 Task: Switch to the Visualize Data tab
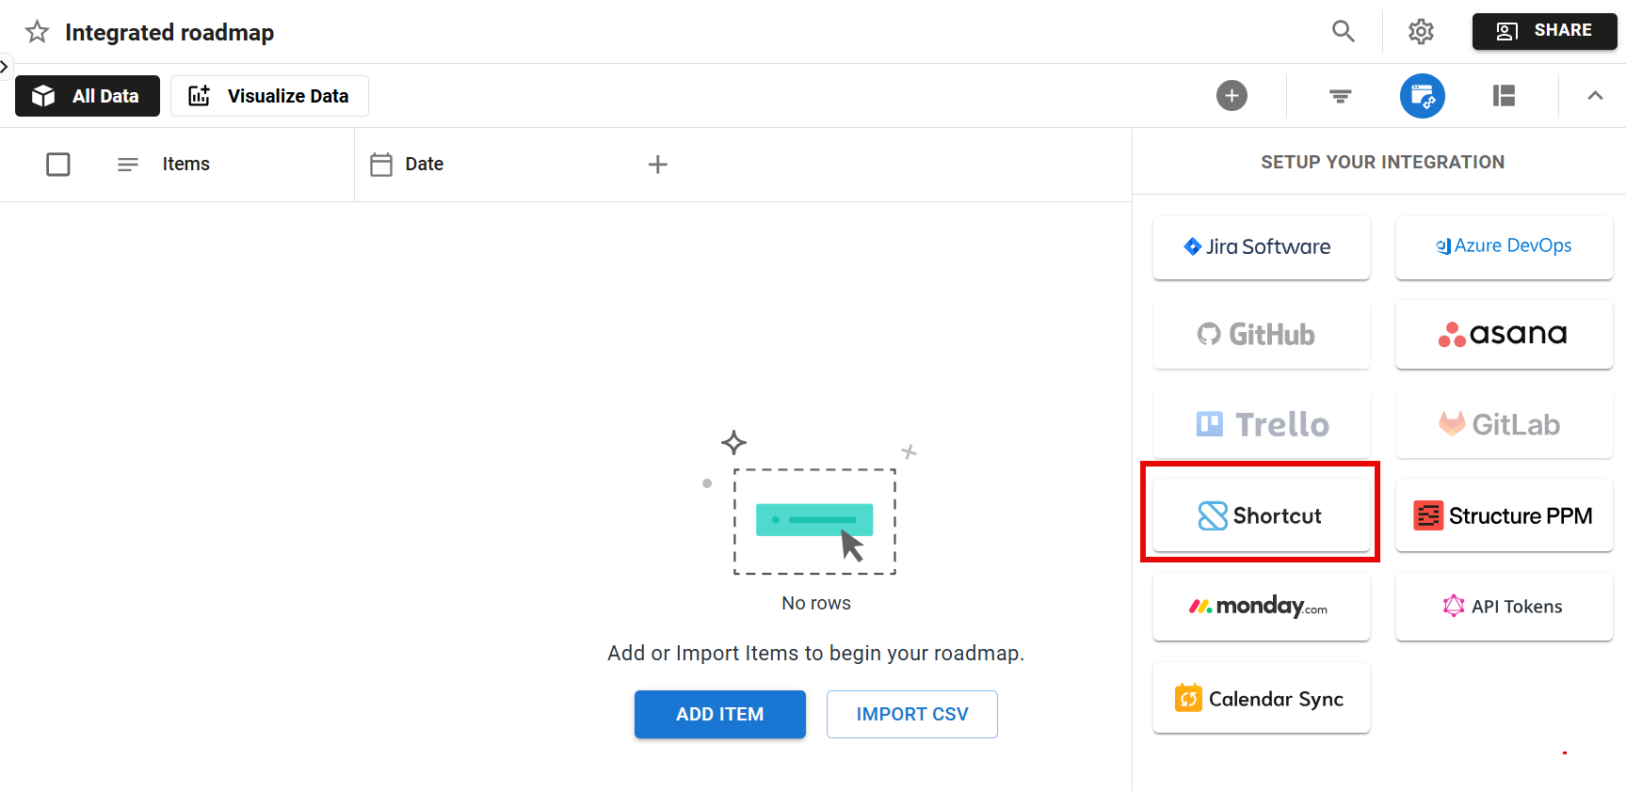point(269,96)
